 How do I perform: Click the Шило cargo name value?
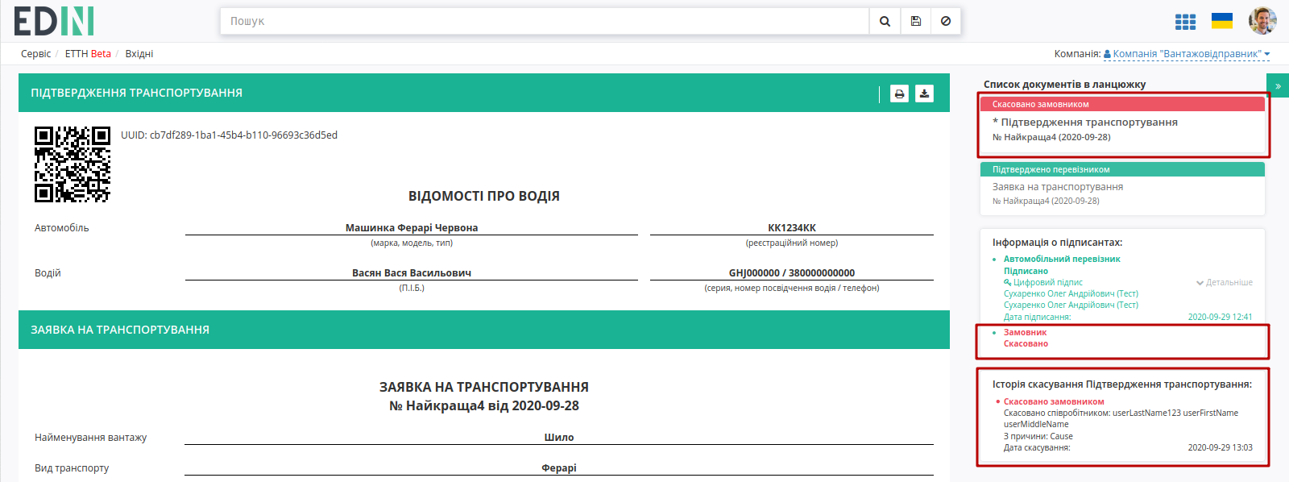(559, 438)
